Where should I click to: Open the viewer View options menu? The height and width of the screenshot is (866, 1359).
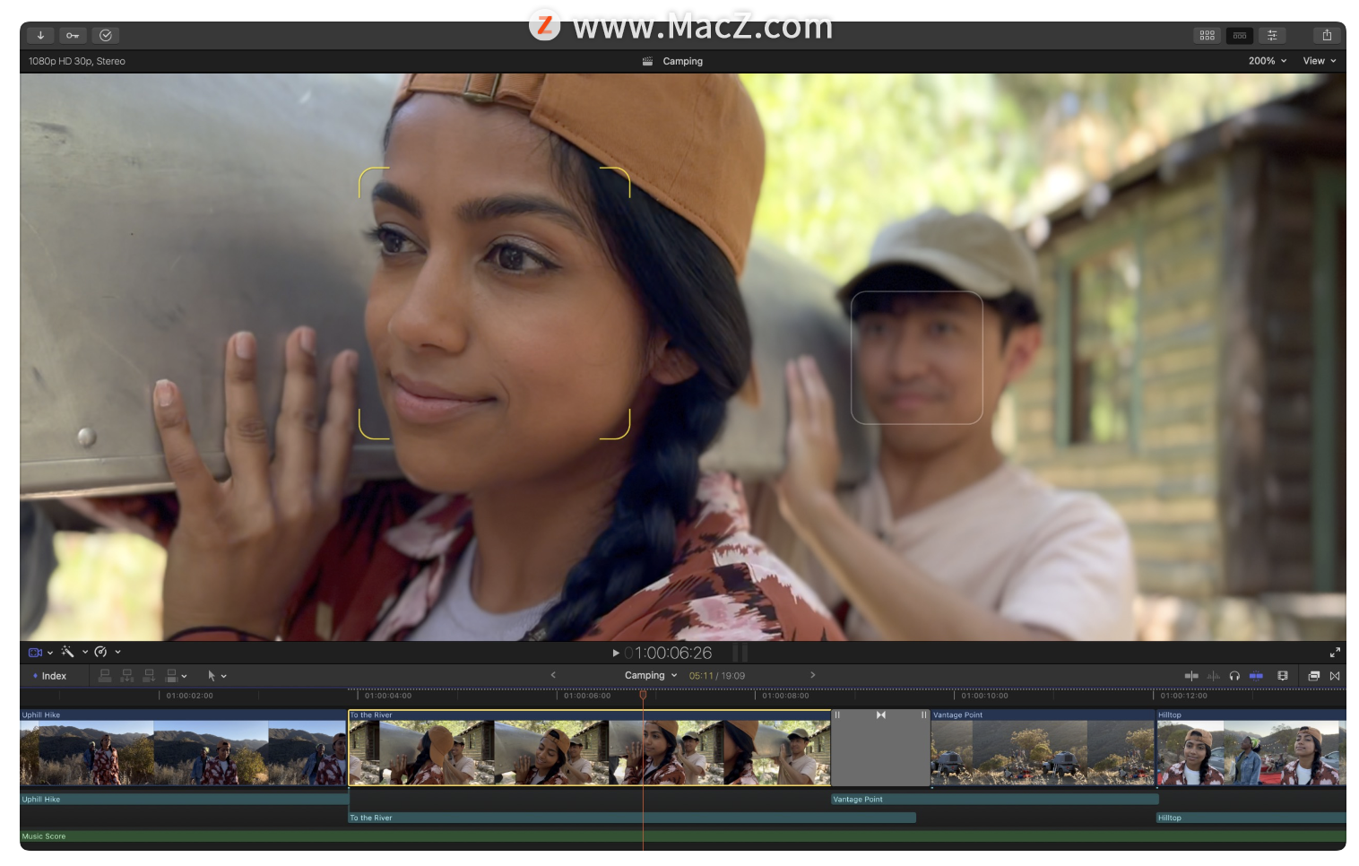(x=1320, y=61)
